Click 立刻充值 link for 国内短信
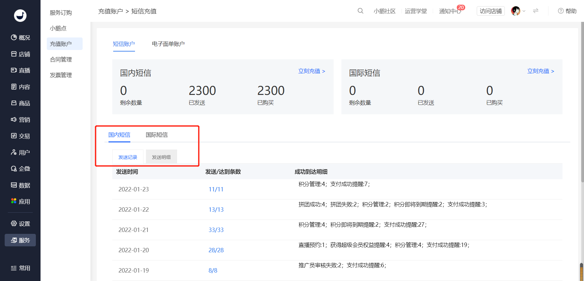The width and height of the screenshot is (584, 281). 312,71
